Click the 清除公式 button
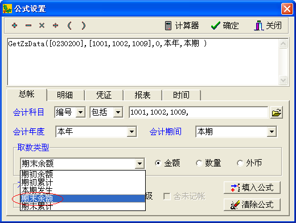 coord(252,205)
